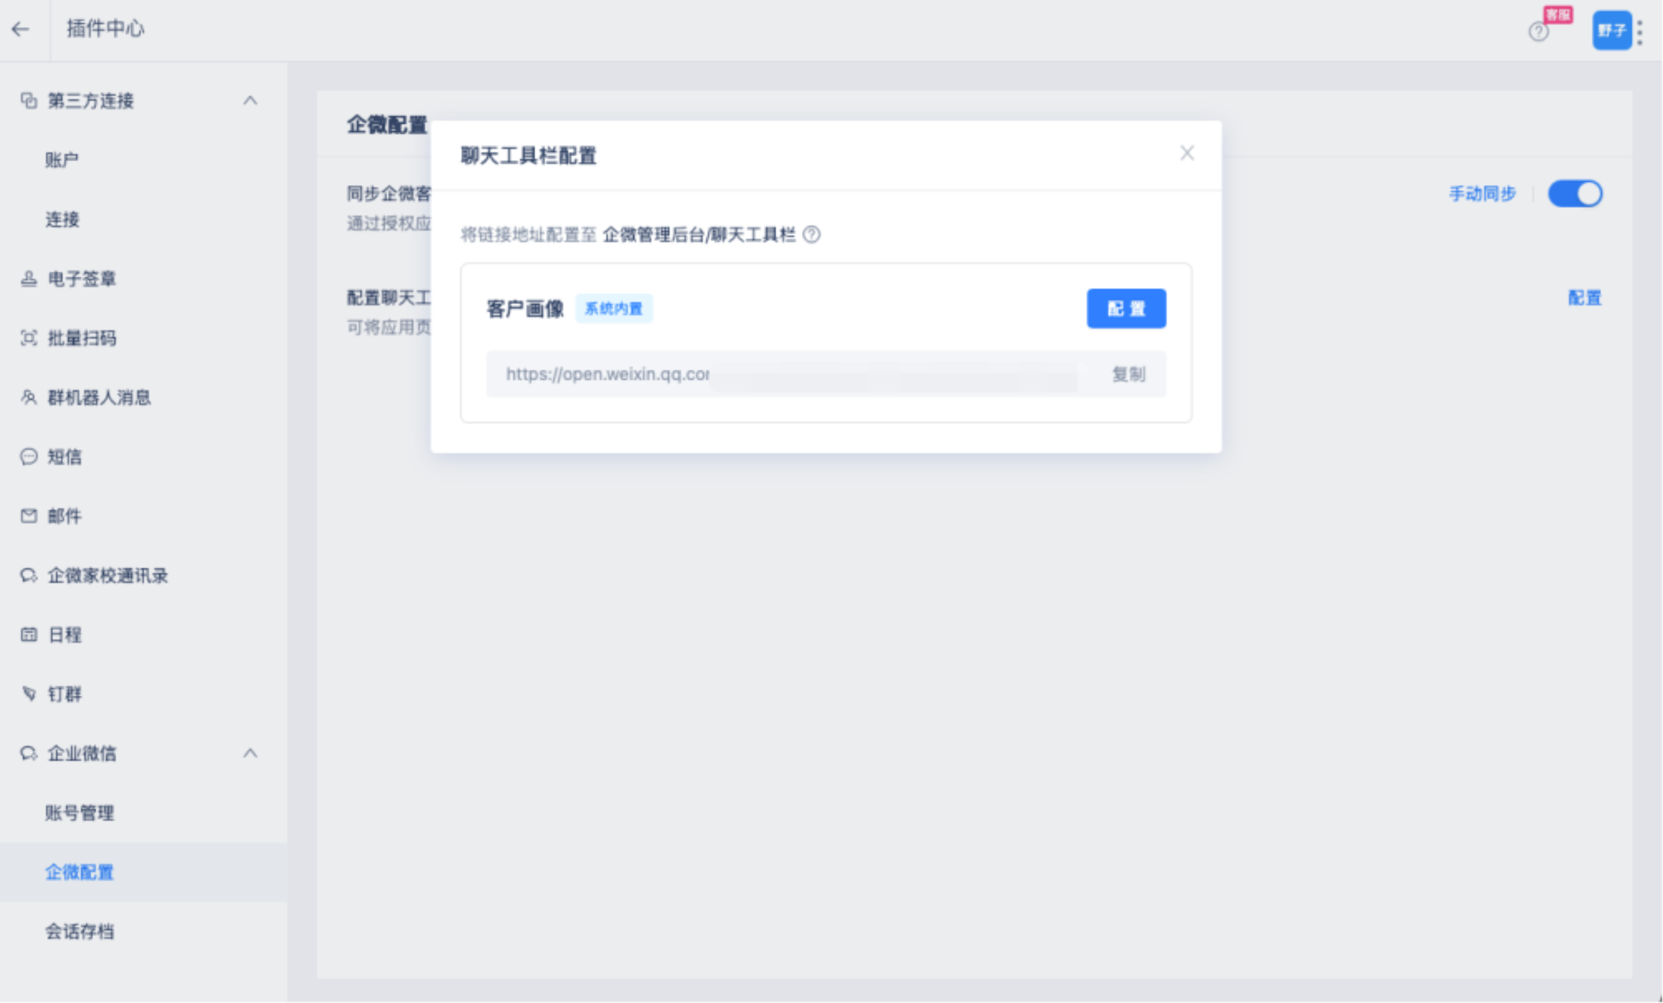Click the 复制 copy link button
Viewport: 1663px width, 1003px height.
(x=1128, y=374)
